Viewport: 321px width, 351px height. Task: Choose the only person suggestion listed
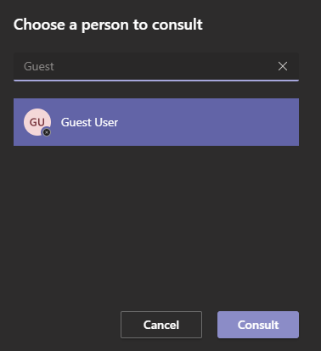click(x=156, y=122)
